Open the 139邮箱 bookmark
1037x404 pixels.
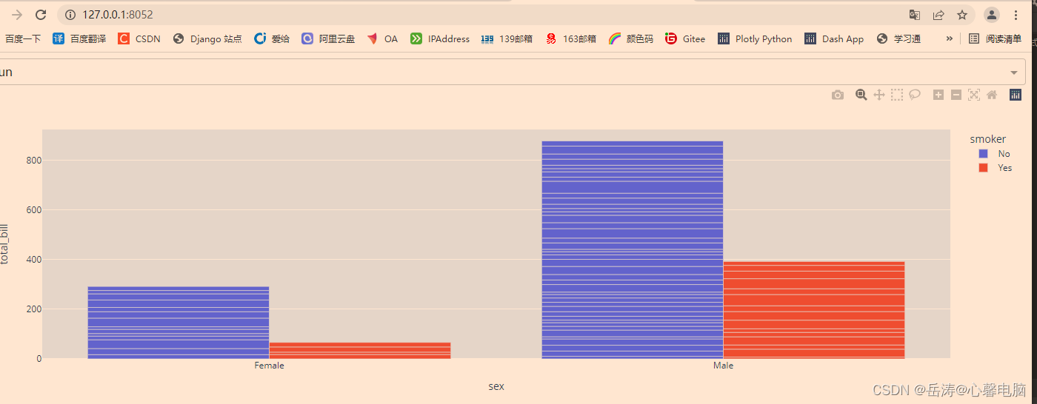(x=507, y=38)
